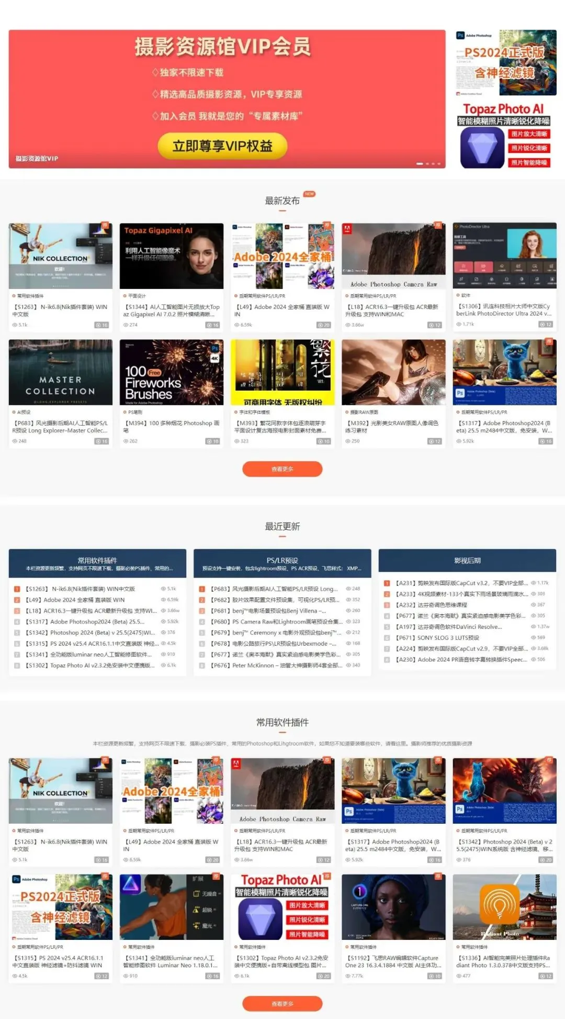Open the 影视后期 column header
The image size is (565, 1019).
[467, 560]
